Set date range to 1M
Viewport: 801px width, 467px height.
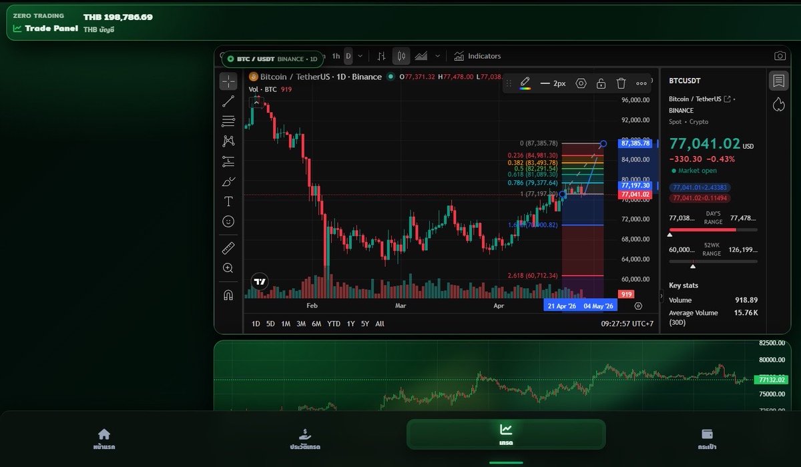coord(286,324)
